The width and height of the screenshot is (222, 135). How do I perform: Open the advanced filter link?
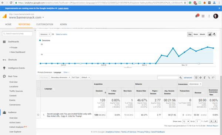coord(188,78)
